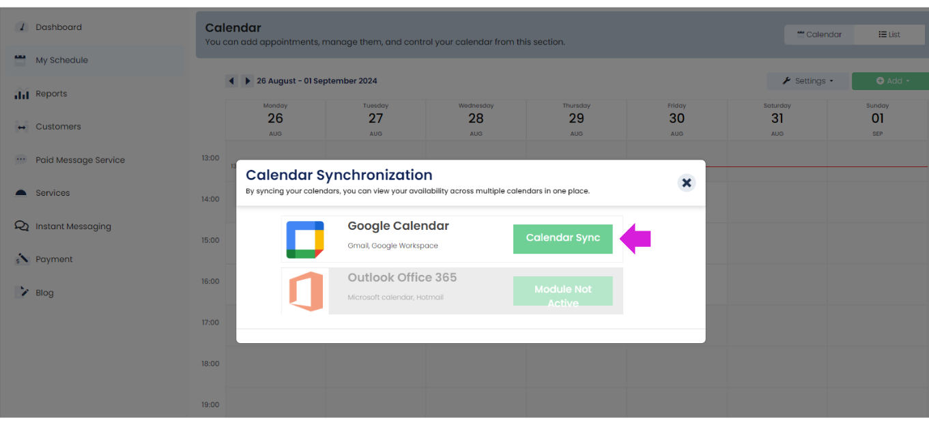Go to the previous week arrow
Image resolution: width=929 pixels, height=425 pixels.
click(232, 81)
